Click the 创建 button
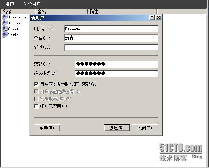The height and width of the screenshot is (168, 209). tap(117, 128)
